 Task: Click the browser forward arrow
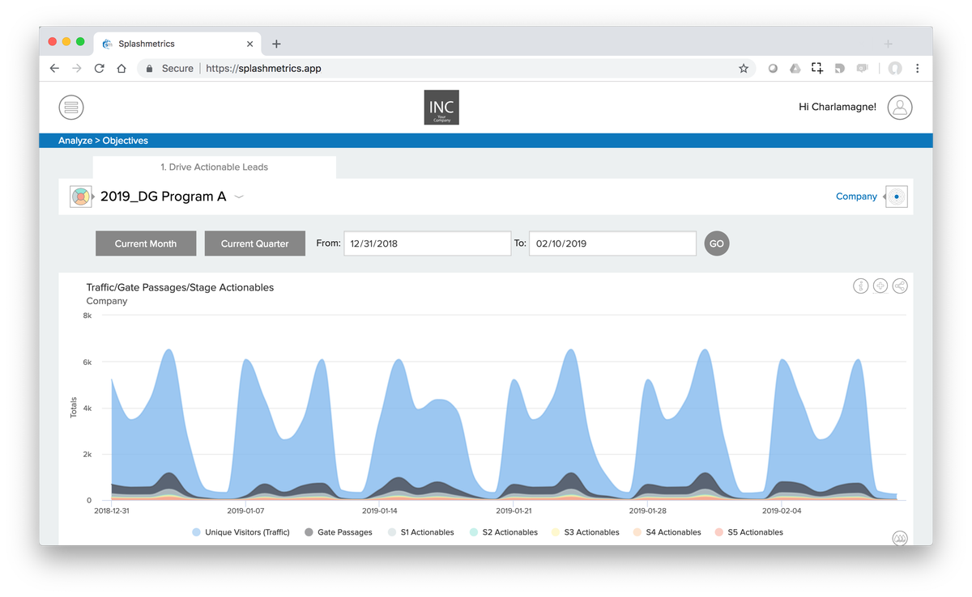[77, 69]
